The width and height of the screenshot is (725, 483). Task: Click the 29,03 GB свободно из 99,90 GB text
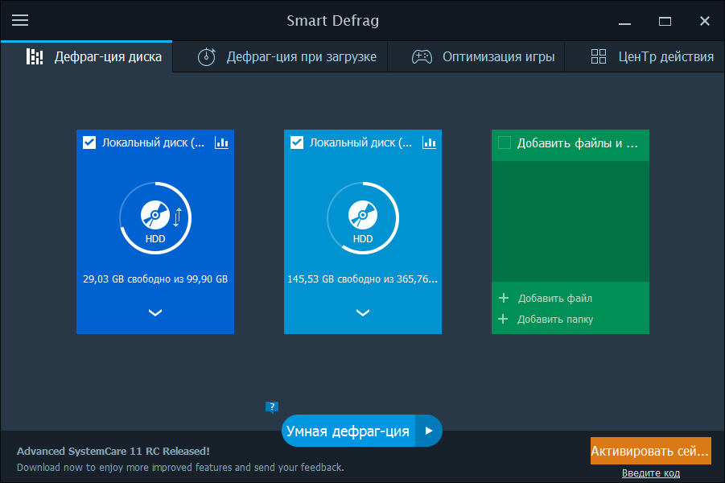click(x=155, y=279)
